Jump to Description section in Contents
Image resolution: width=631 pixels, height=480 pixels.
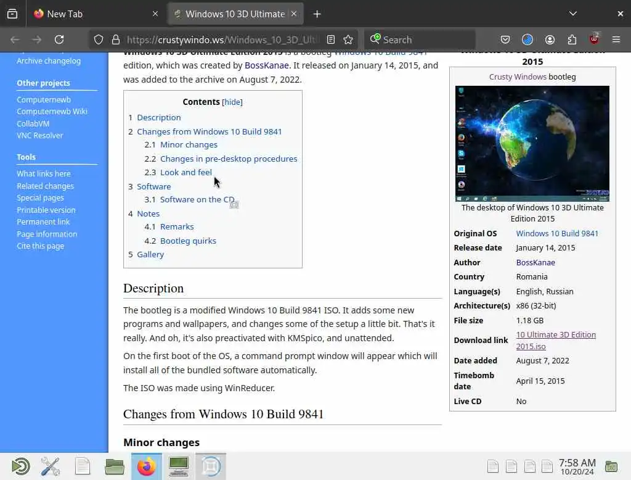[158, 117]
